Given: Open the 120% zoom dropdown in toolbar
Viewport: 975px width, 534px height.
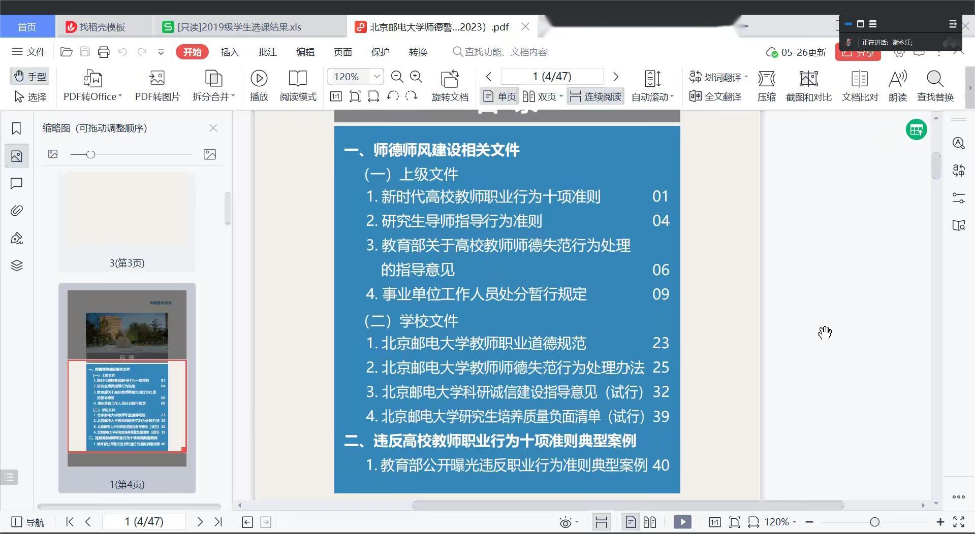Looking at the screenshot, I should 377,77.
